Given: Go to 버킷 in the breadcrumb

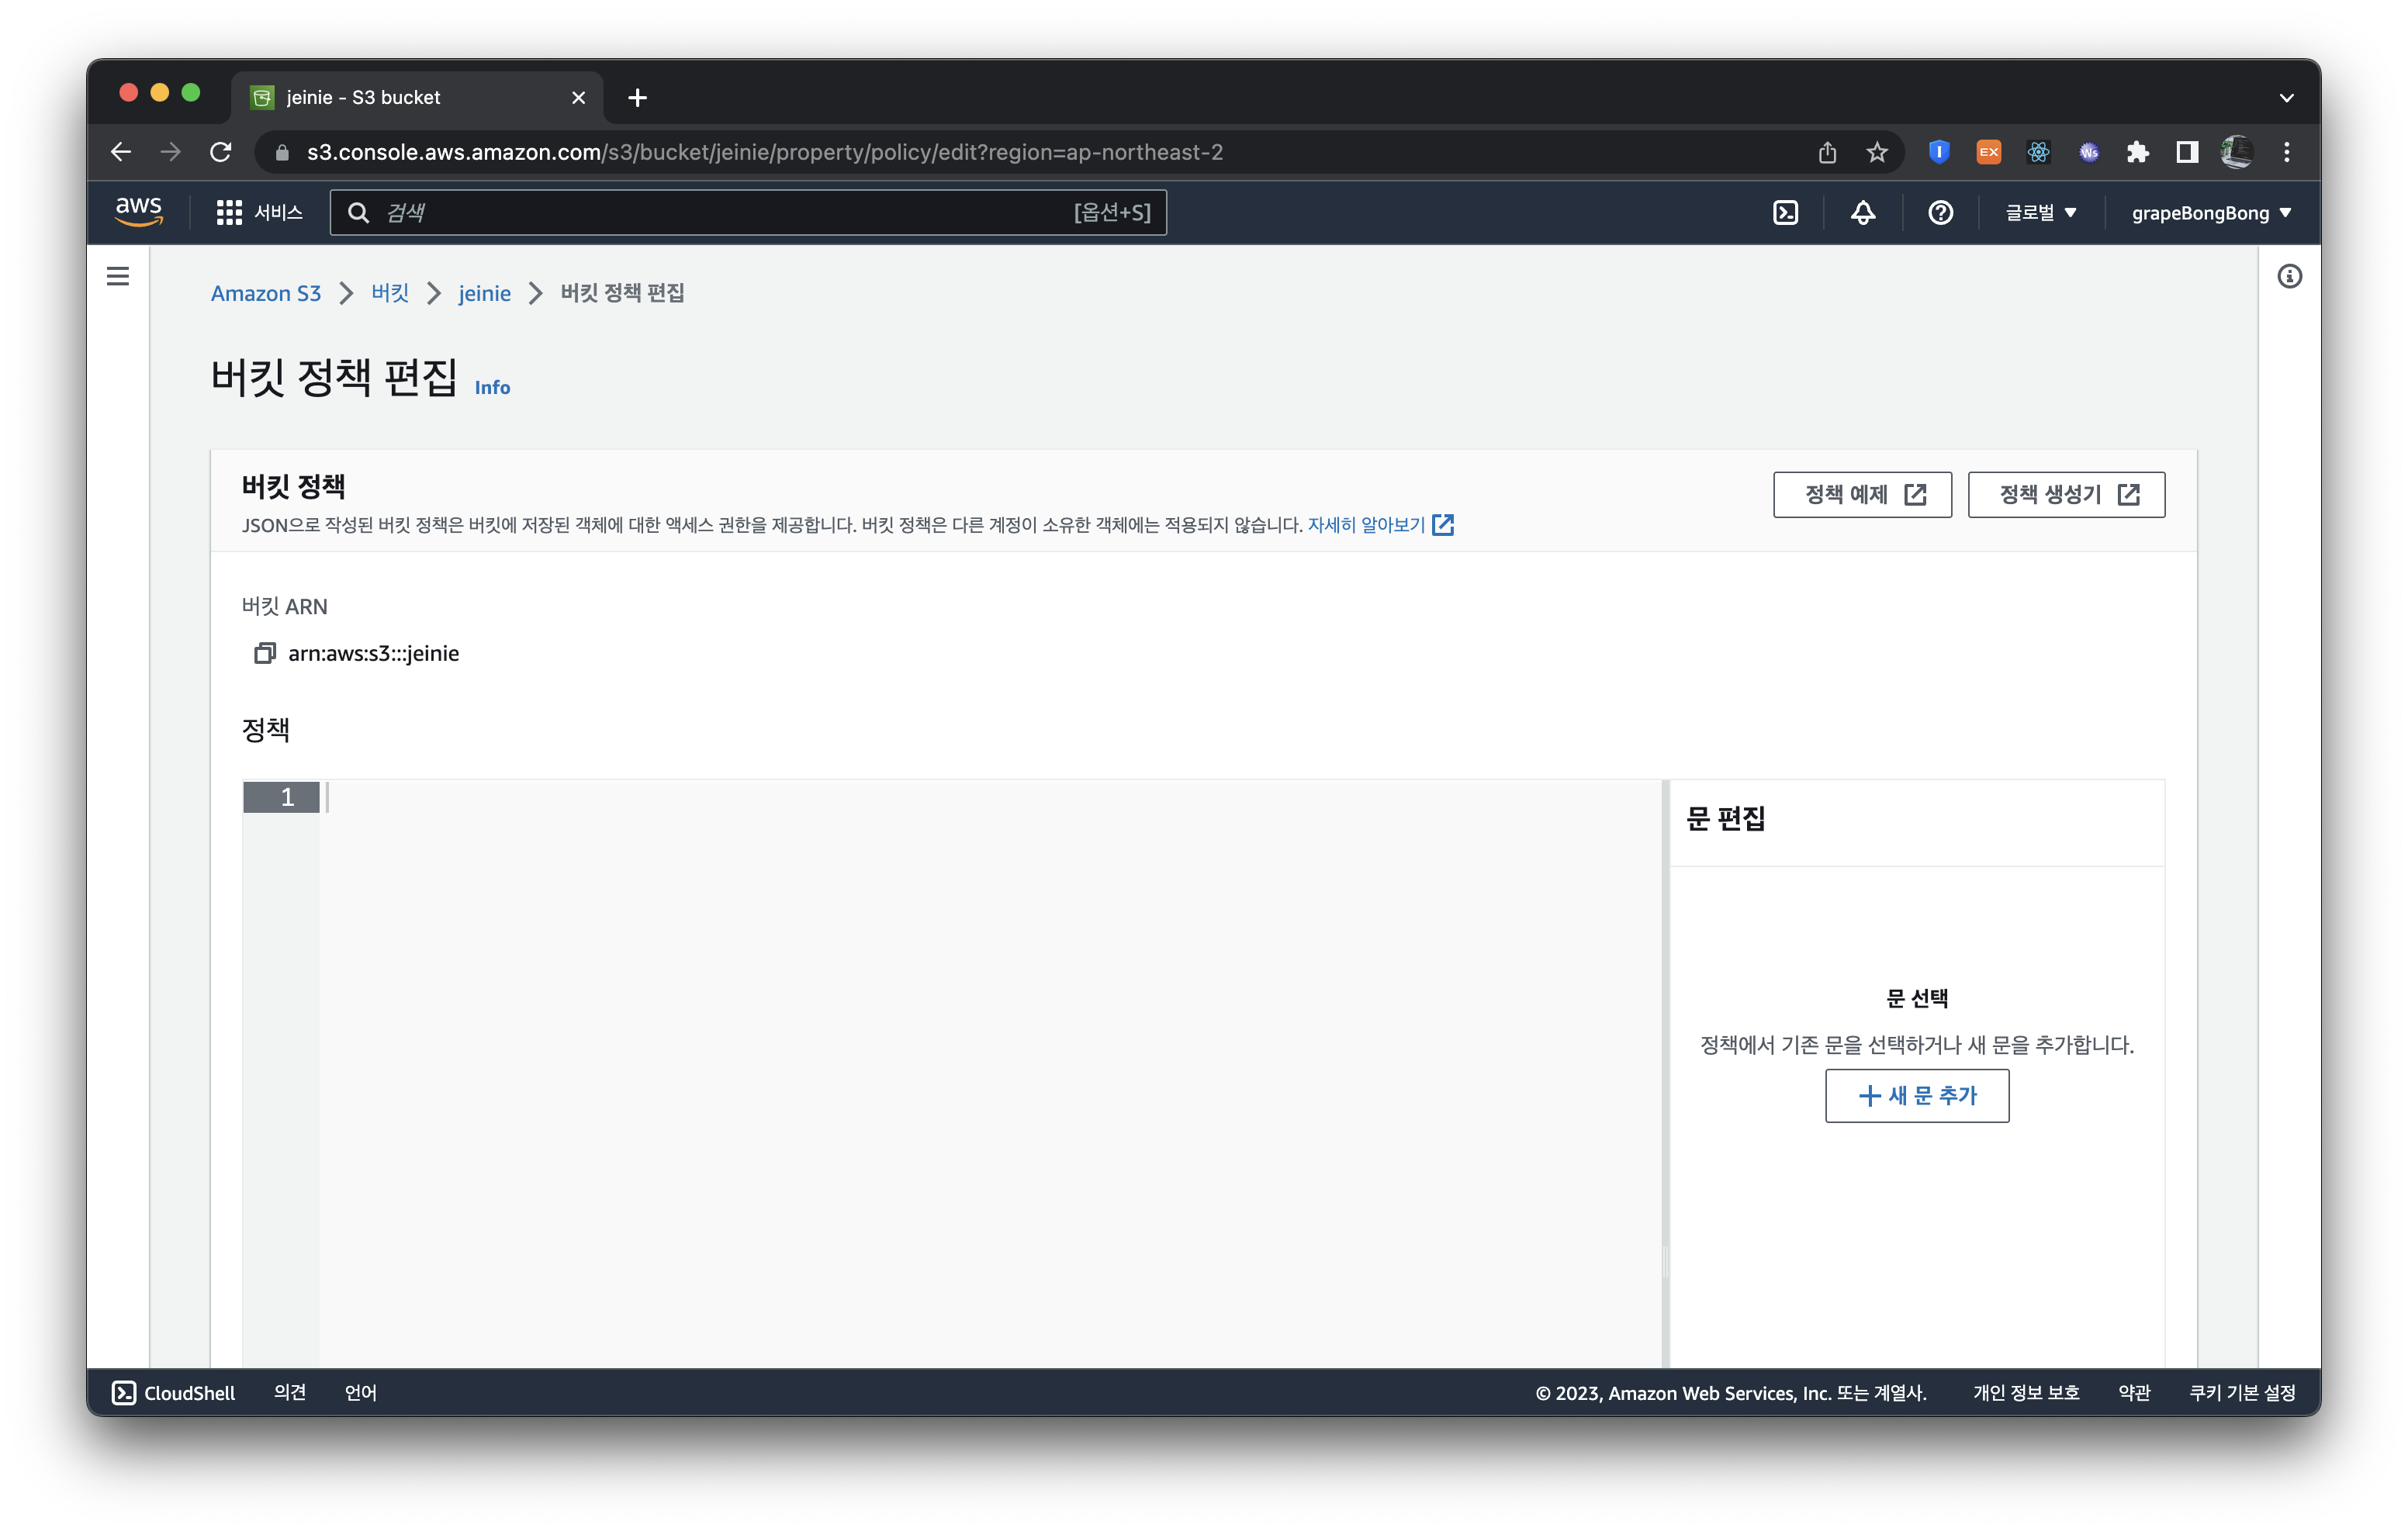Looking at the screenshot, I should pos(390,293).
